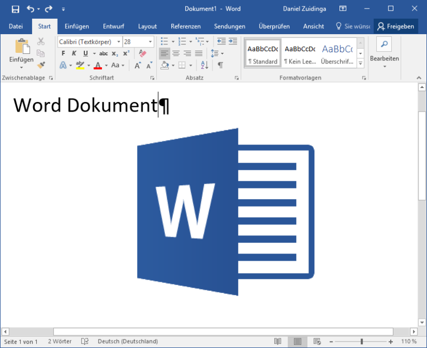Toggle strikethrough formatting
The height and width of the screenshot is (348, 427).
[104, 53]
